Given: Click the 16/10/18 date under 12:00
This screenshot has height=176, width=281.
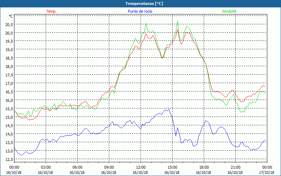Looking at the screenshot, I should click(140, 172).
